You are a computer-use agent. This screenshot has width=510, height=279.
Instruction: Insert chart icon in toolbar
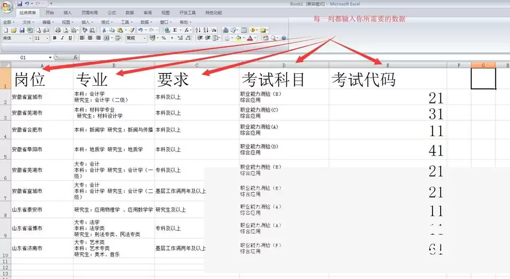(x=225, y=30)
